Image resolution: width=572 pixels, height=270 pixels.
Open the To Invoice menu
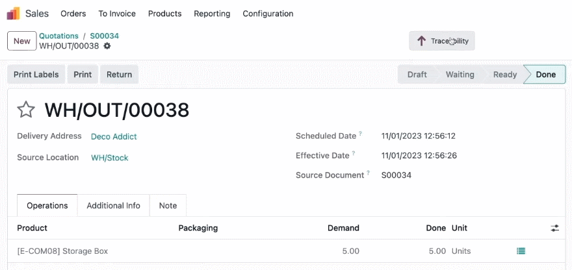tap(117, 14)
